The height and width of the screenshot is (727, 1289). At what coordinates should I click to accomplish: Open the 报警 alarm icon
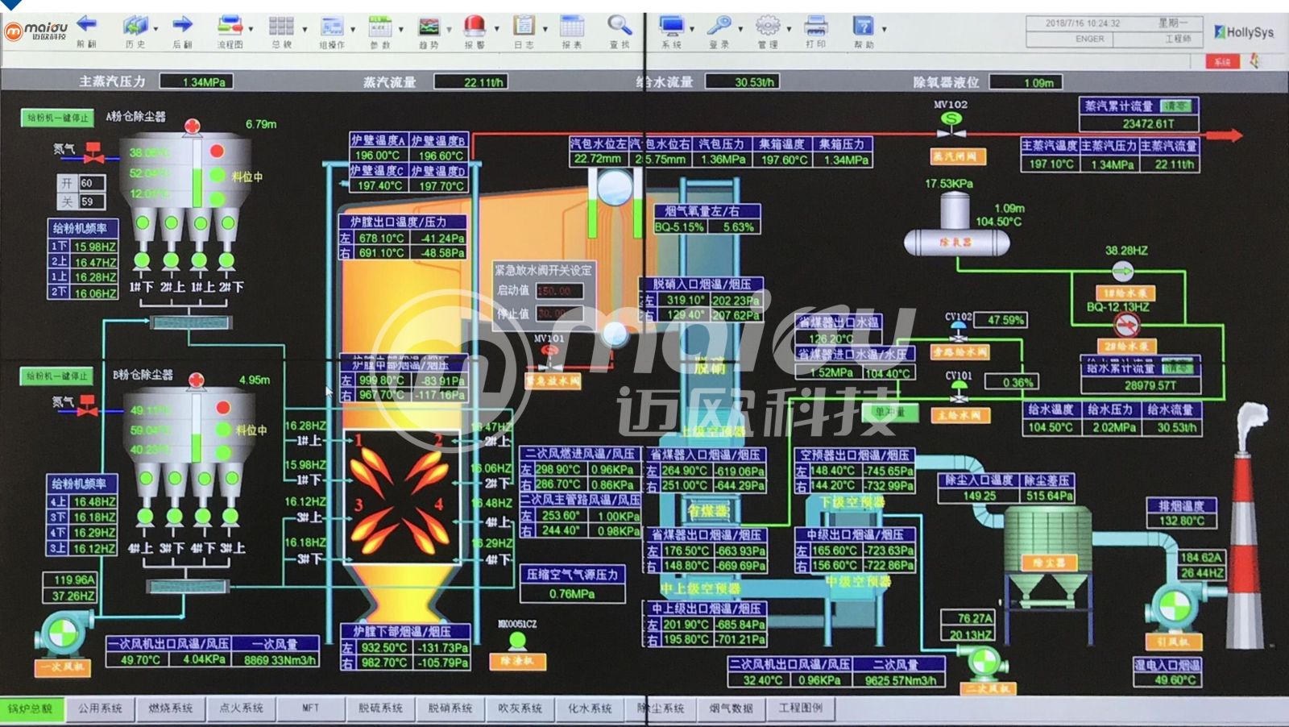[475, 26]
